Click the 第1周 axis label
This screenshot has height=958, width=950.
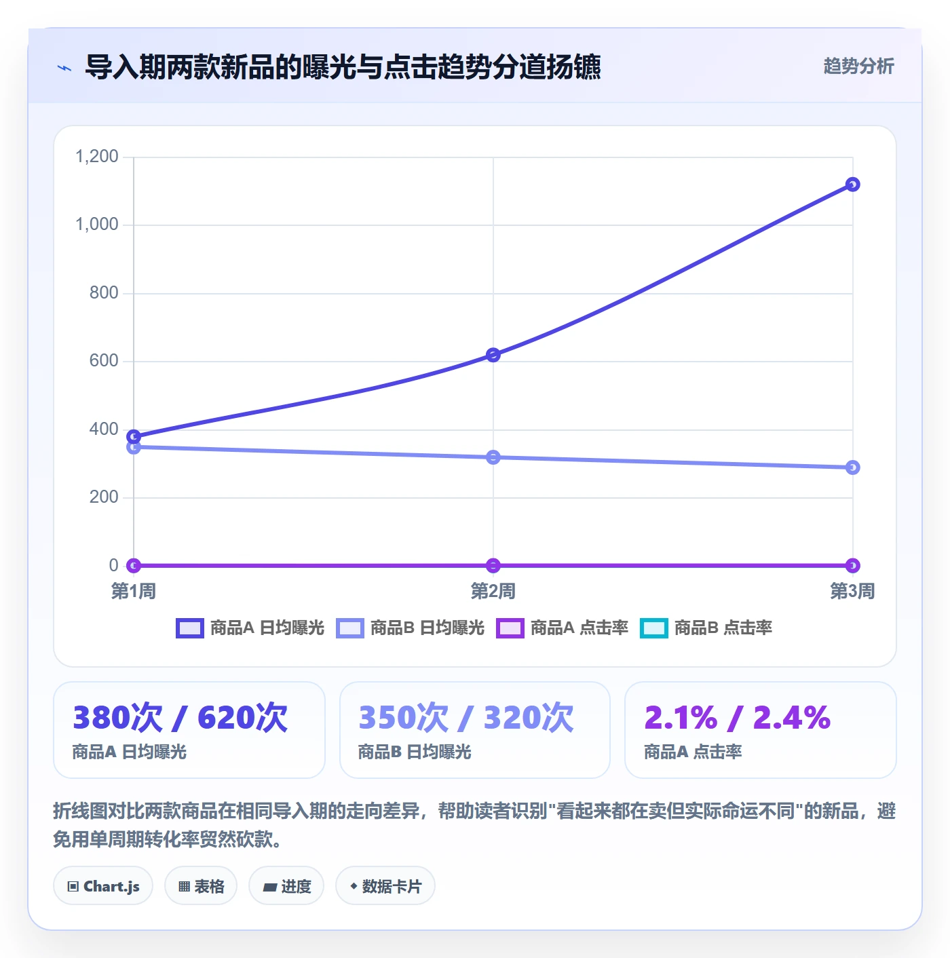[134, 592]
